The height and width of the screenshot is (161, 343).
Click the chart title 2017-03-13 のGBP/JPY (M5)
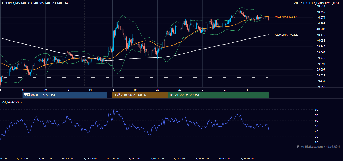(317, 3)
